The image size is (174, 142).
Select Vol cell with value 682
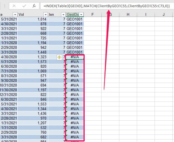pyautogui.click(x=33, y=137)
